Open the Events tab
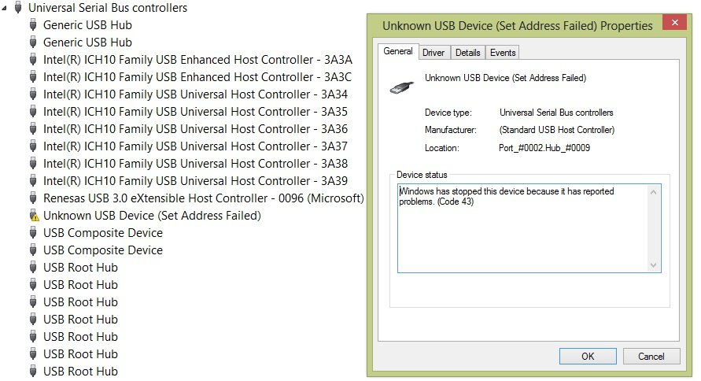The width and height of the screenshot is (701, 381). [503, 53]
